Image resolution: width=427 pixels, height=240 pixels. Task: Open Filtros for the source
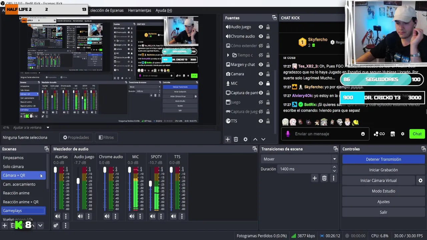[x=106, y=137]
